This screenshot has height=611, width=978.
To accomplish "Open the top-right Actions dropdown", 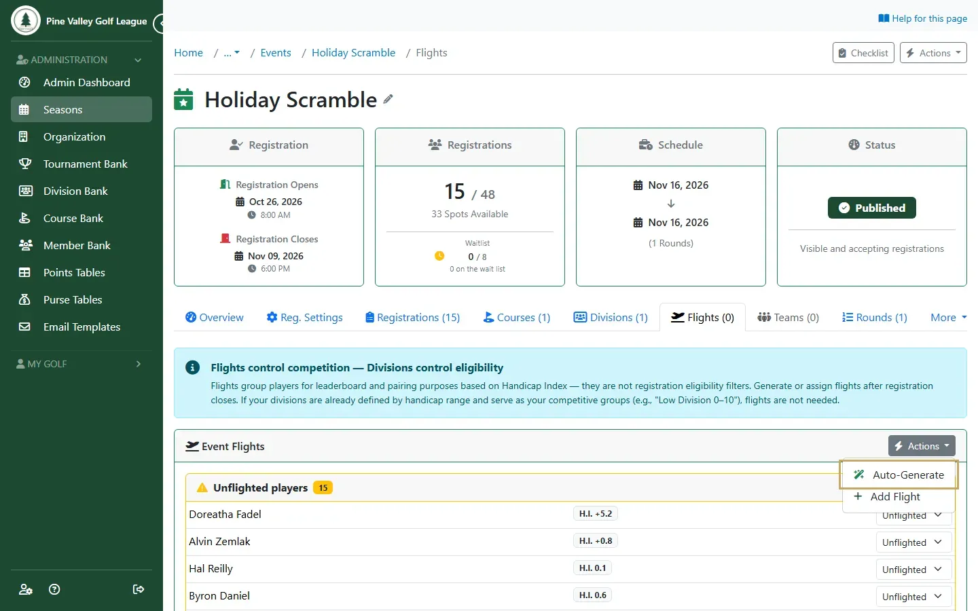I will [933, 53].
